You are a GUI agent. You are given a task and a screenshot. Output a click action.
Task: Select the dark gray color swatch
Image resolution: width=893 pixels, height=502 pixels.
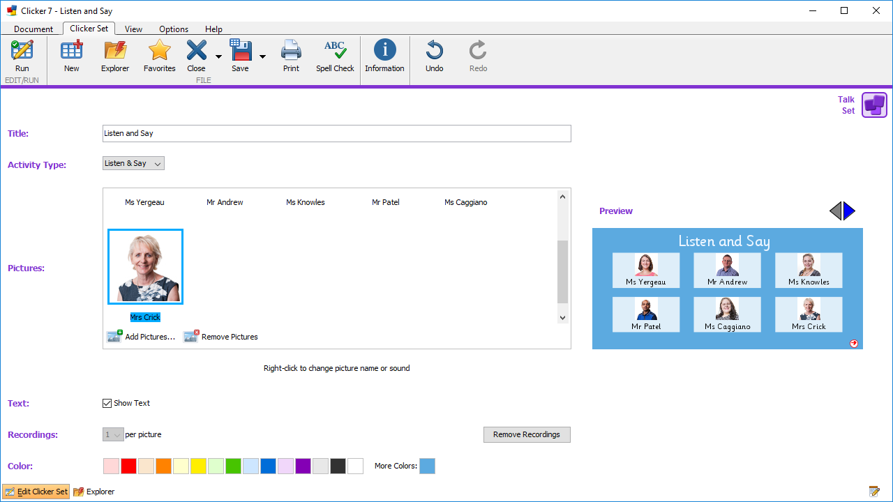tap(338, 466)
